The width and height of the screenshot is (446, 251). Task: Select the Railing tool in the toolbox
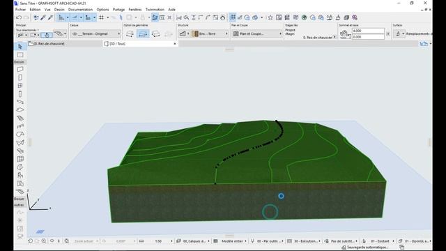coord(20,126)
